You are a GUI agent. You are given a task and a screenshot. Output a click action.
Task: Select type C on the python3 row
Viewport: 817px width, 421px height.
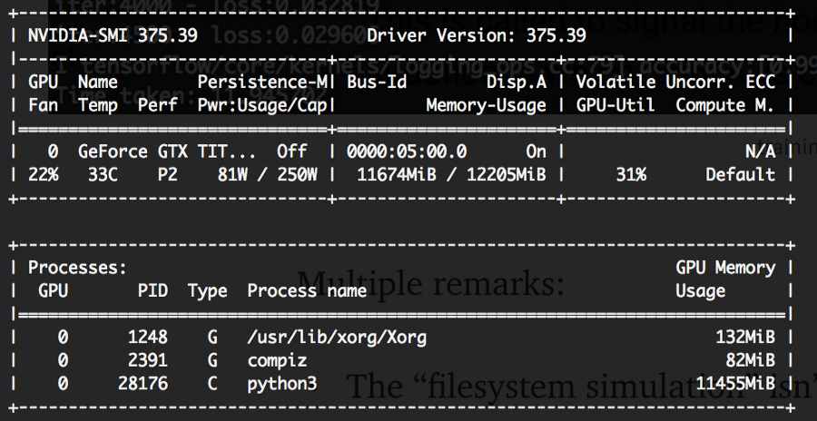pos(212,384)
